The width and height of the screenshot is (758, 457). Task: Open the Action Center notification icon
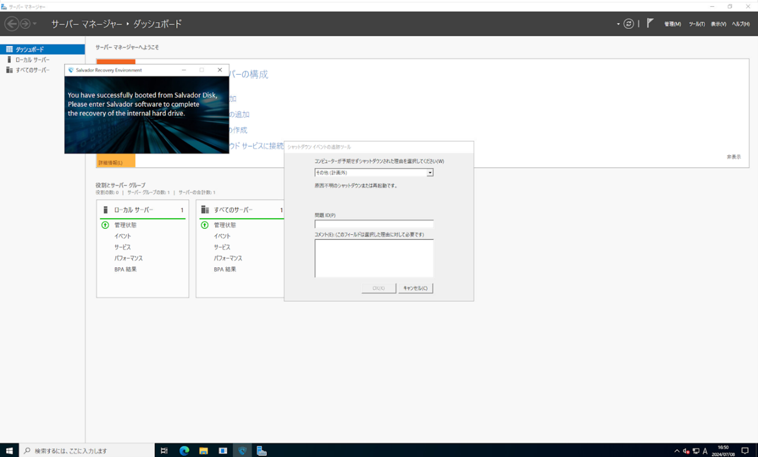tap(745, 451)
